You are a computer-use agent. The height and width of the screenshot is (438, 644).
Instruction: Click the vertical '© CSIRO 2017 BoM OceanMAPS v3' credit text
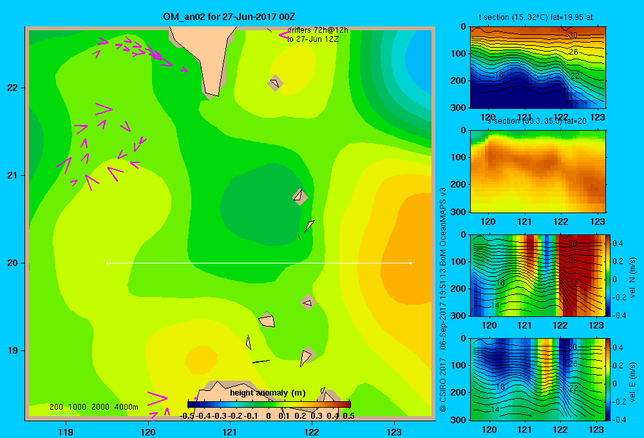[443, 300]
